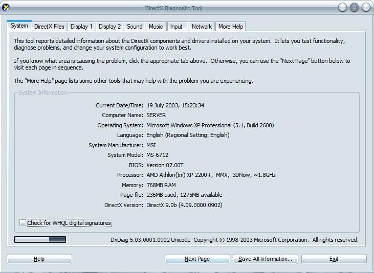
Task: Click the 'Page file:' label
Action: 131,195
